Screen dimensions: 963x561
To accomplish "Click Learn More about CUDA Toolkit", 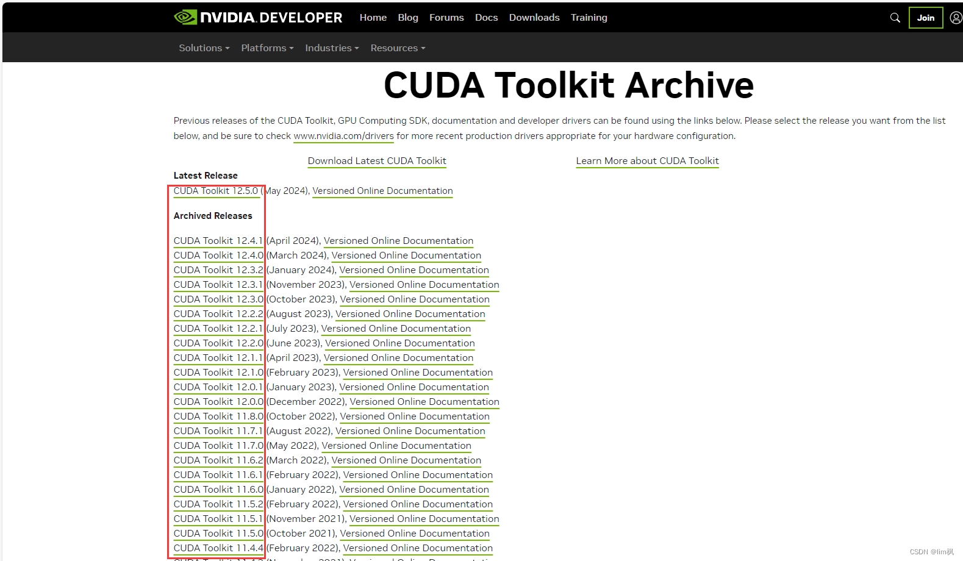I will click(x=647, y=161).
